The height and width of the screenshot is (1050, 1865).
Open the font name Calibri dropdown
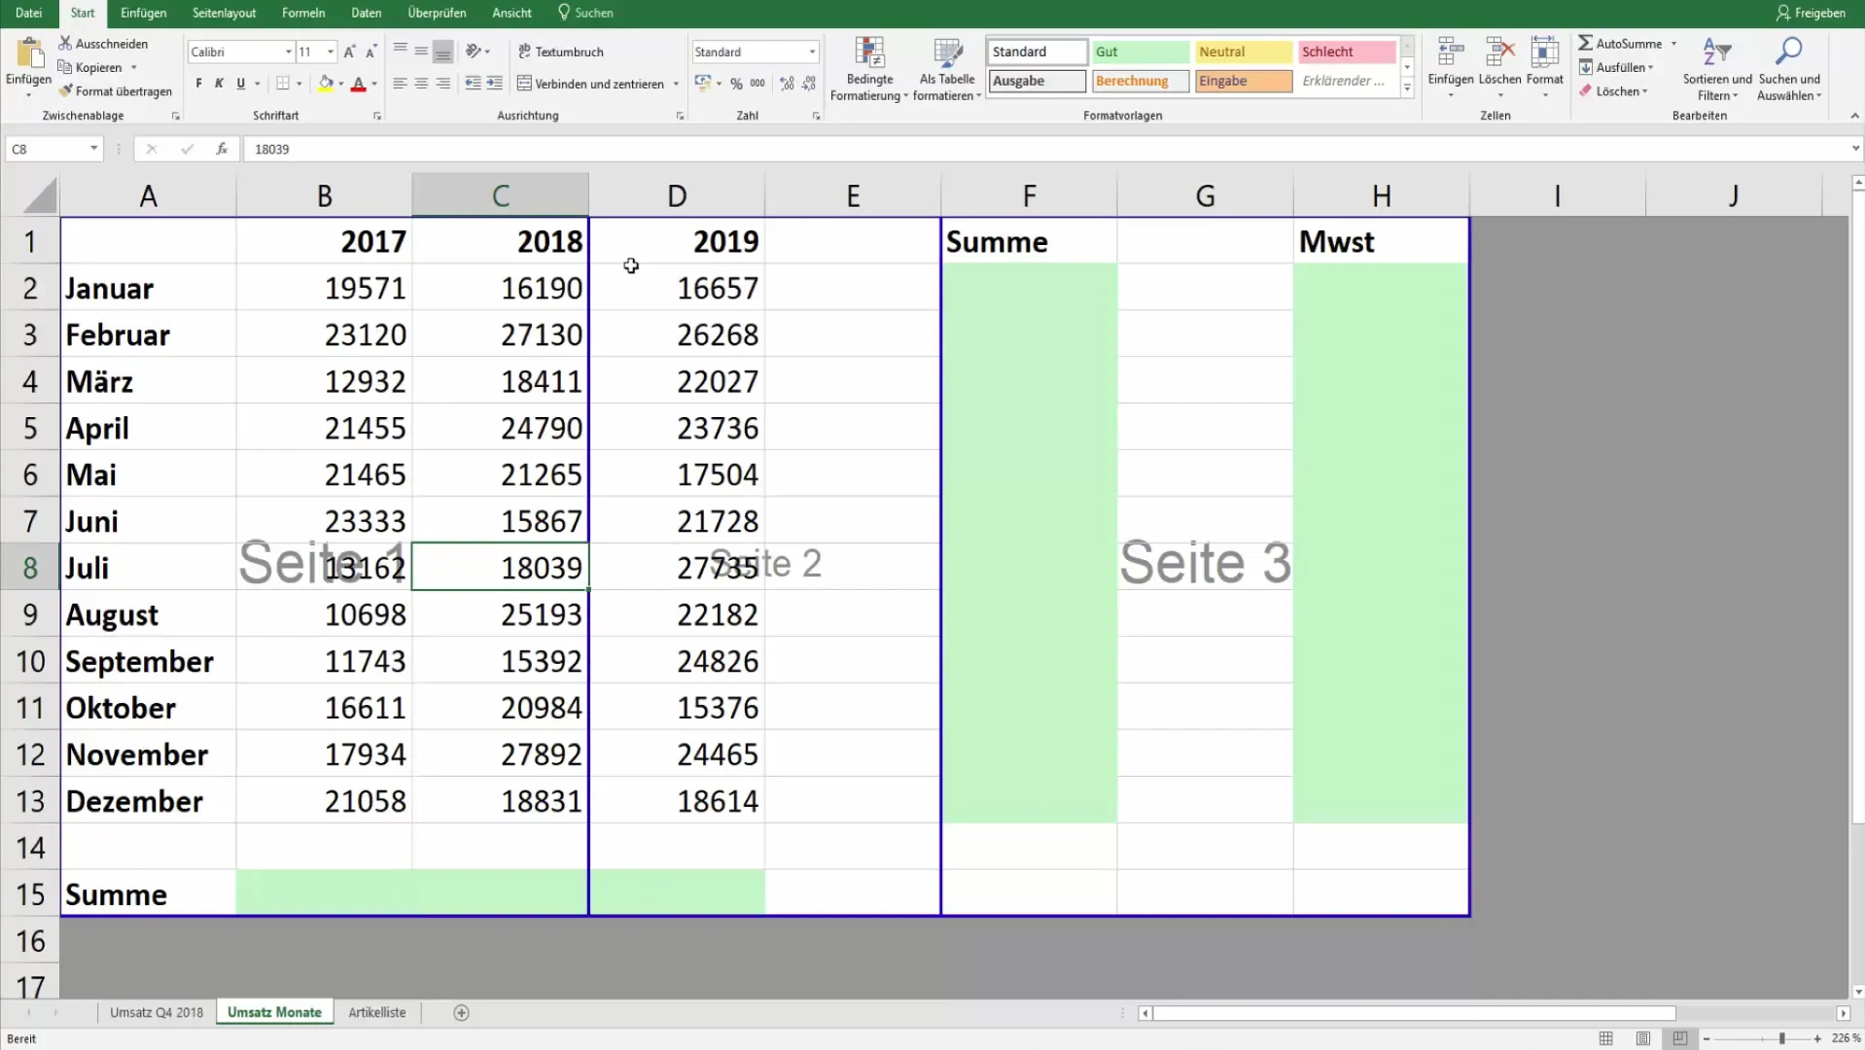click(x=289, y=52)
